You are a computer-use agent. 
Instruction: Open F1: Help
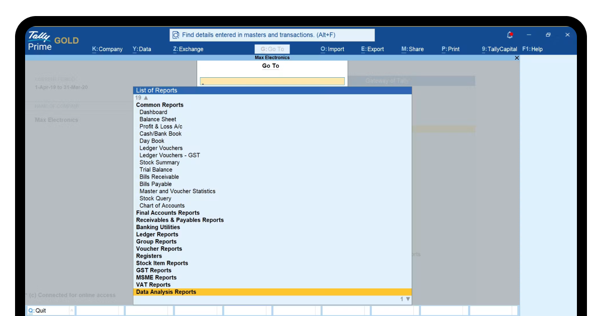[532, 49]
